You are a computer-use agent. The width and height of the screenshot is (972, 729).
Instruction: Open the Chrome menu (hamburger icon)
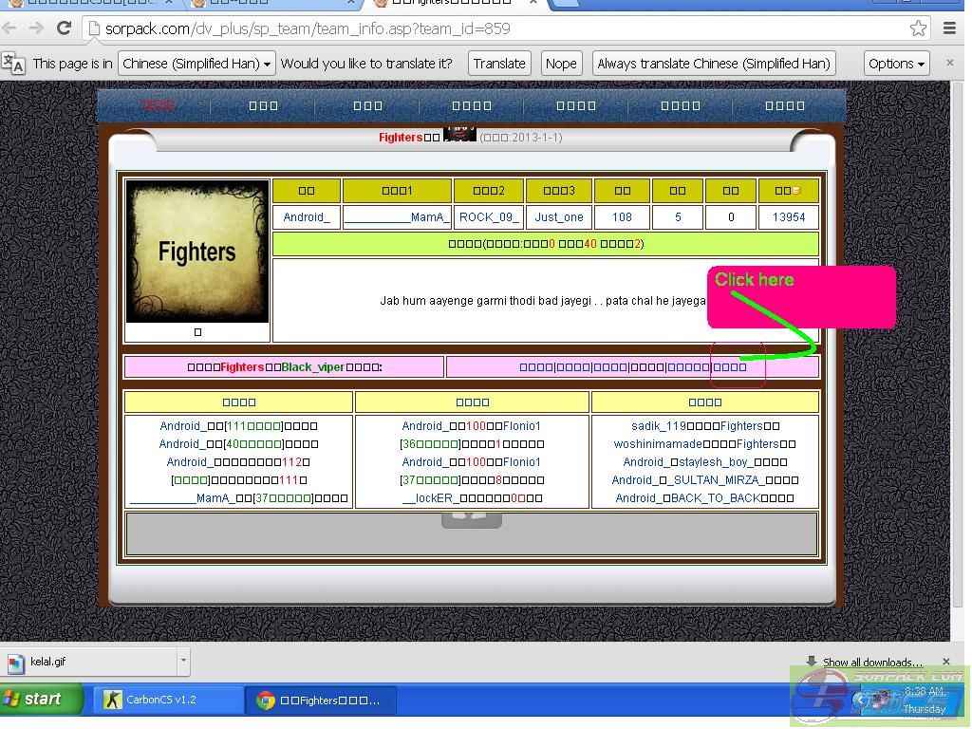(949, 28)
